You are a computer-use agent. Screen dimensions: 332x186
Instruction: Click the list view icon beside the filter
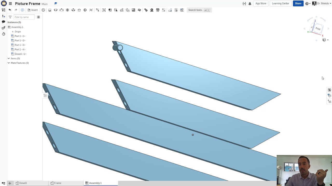pos(38,17)
